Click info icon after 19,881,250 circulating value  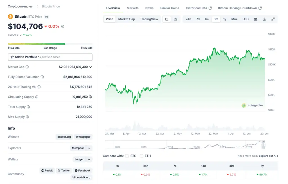point(90,97)
